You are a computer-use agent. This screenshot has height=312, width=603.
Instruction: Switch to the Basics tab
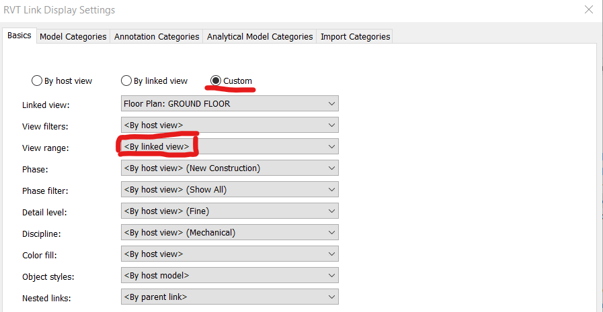click(19, 36)
